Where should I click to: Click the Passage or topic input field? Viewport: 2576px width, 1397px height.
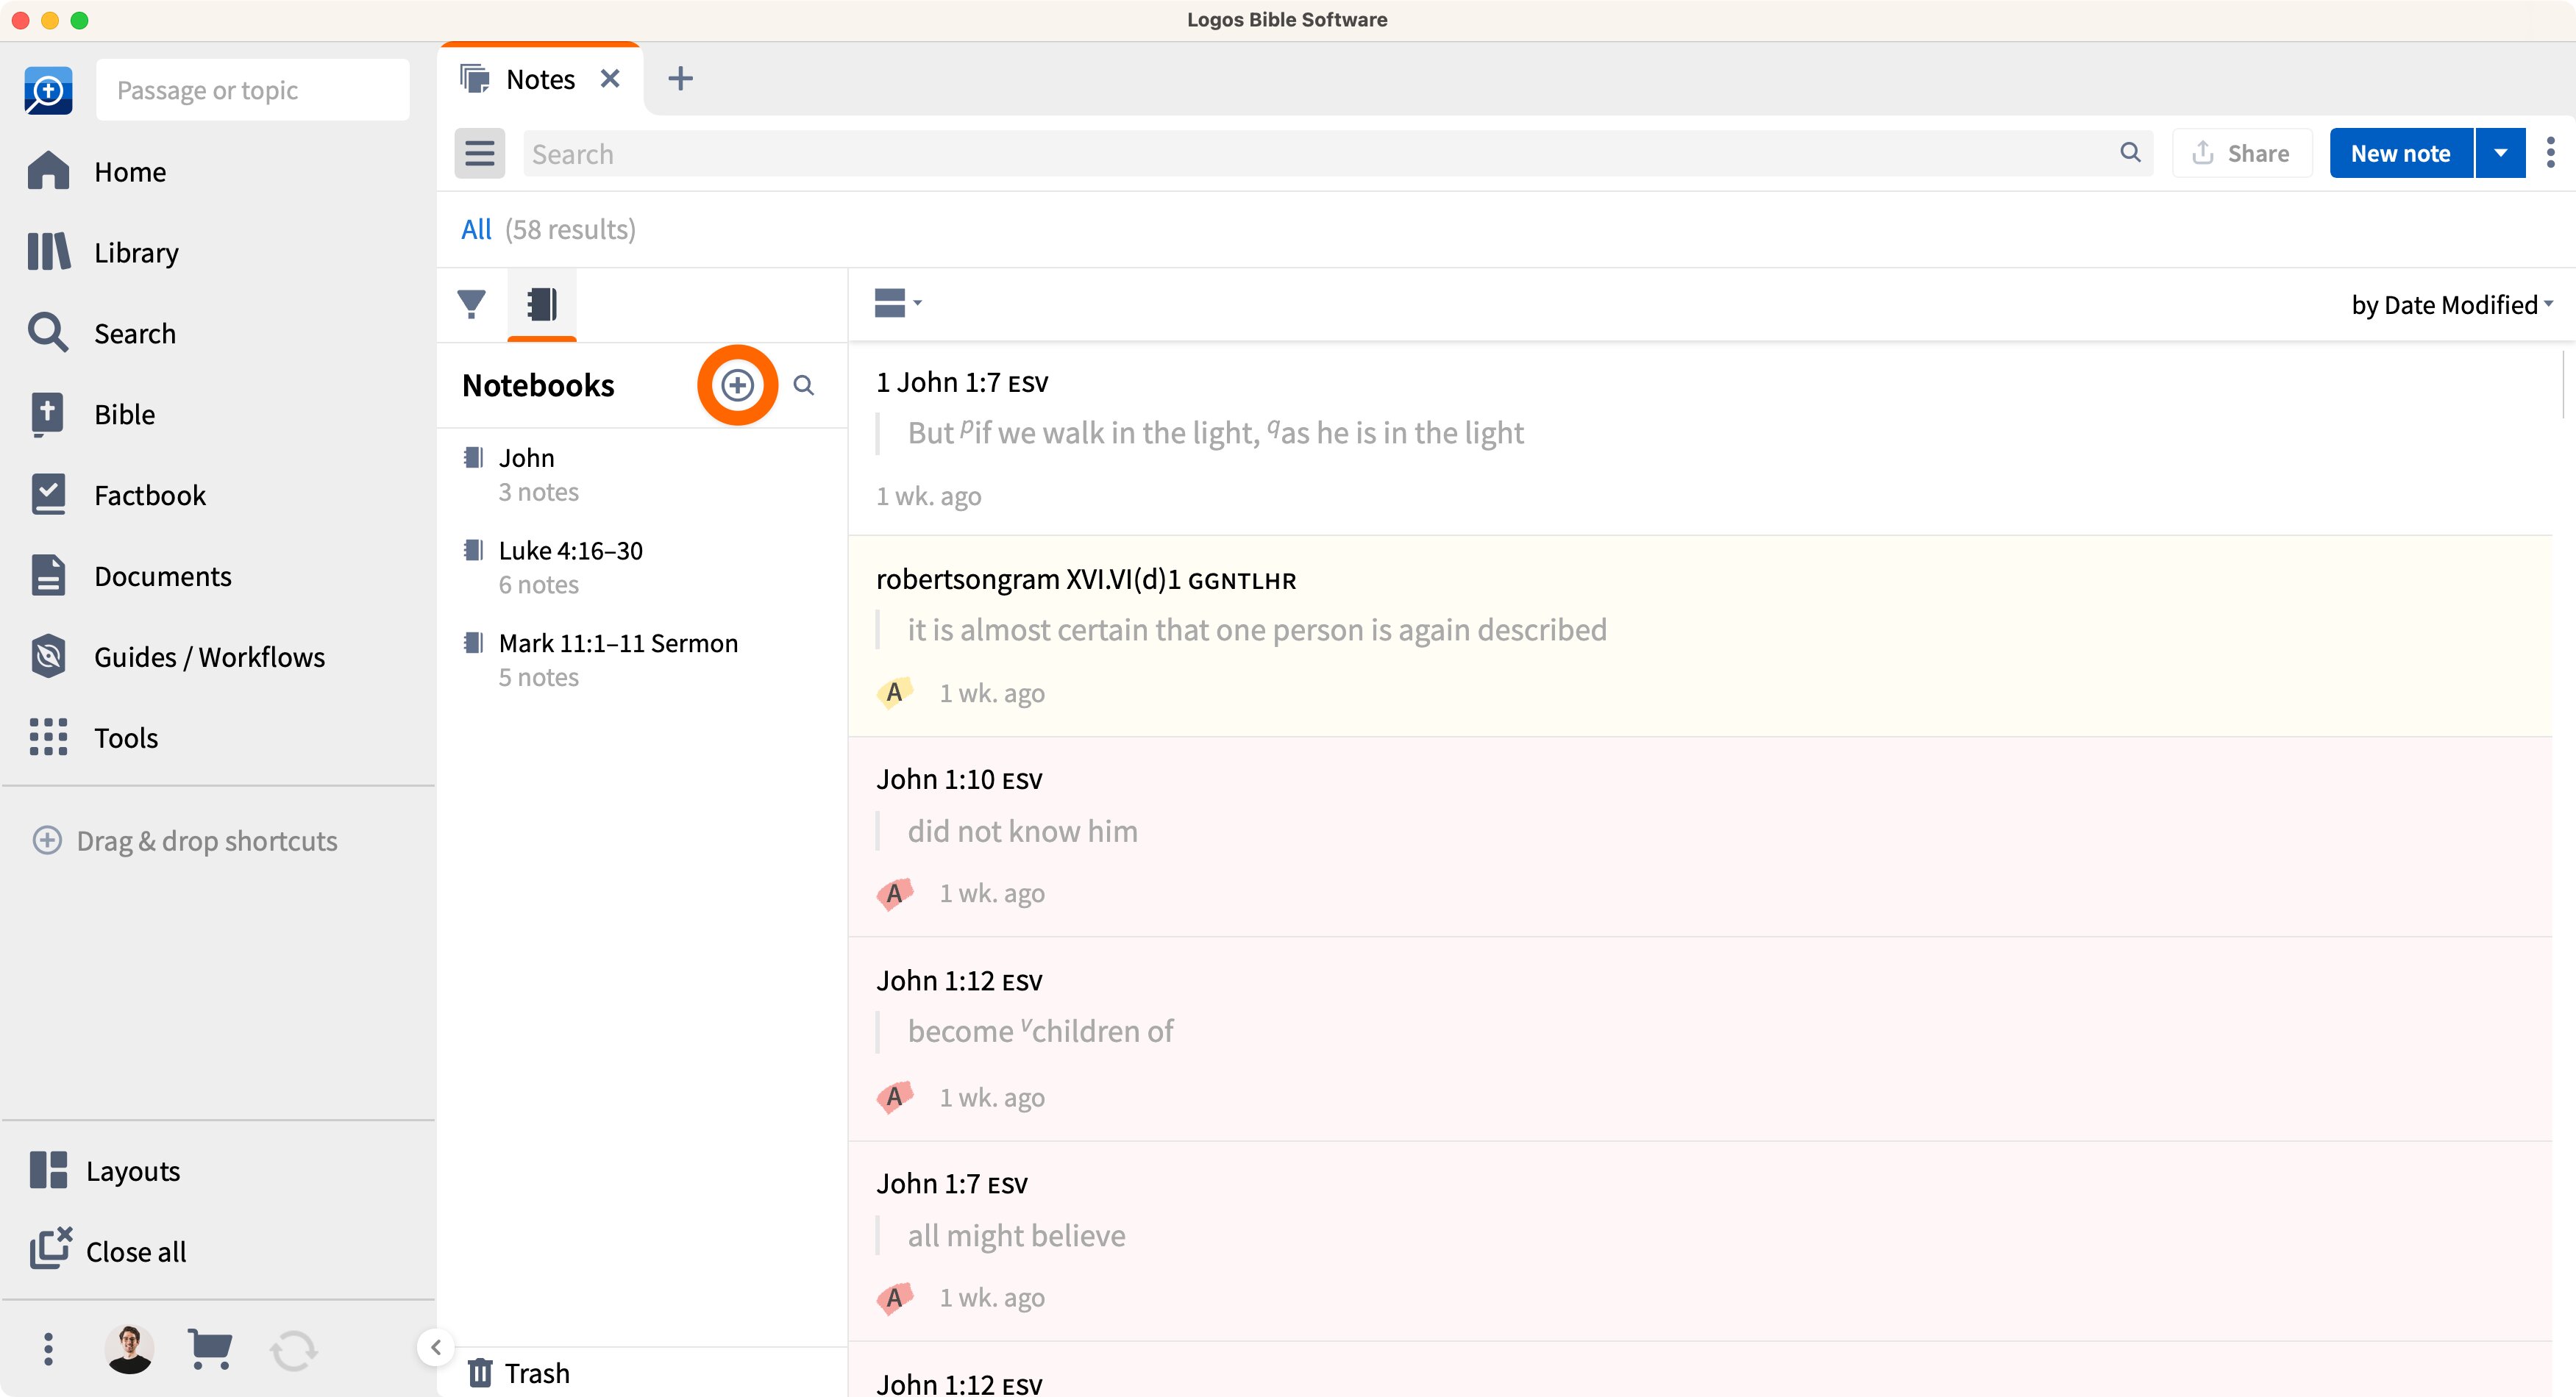(x=253, y=90)
